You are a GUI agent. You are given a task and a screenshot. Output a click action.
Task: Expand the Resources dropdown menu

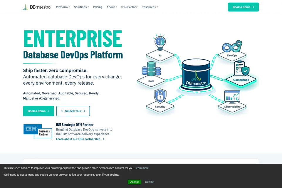tap(150, 7)
